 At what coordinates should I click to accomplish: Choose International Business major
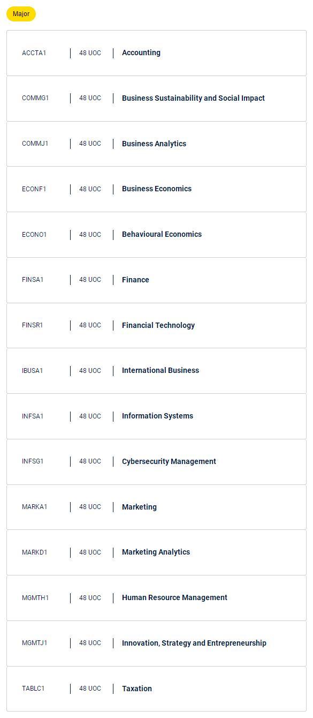(156, 371)
